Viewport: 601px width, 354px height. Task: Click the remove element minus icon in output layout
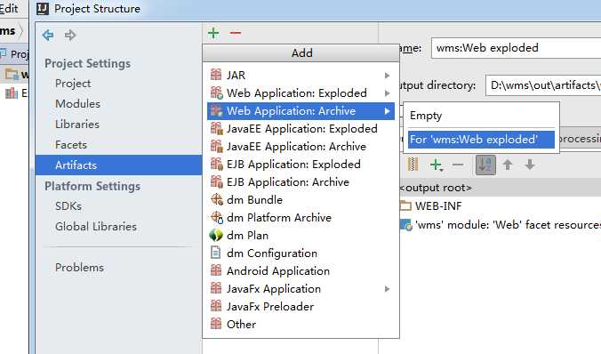[458, 165]
